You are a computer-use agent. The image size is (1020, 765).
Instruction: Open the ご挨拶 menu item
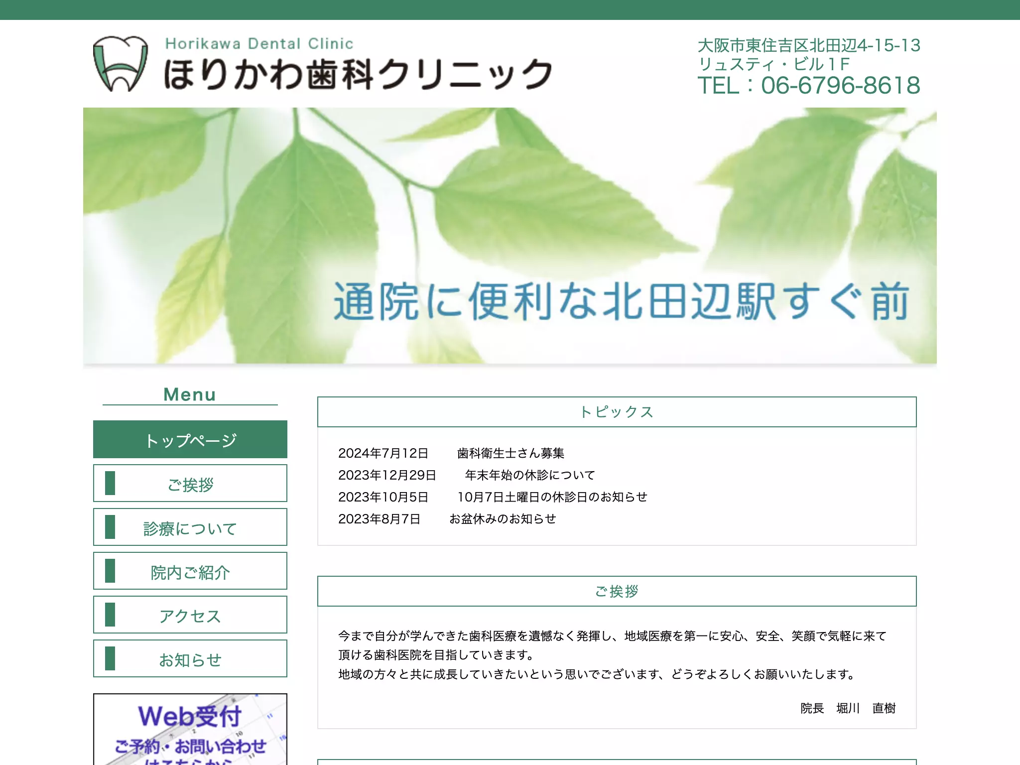coord(190,483)
